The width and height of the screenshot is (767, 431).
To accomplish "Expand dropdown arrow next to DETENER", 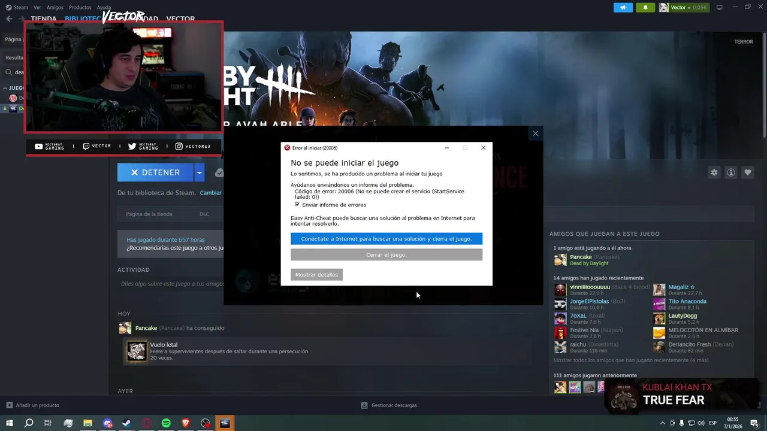I will (x=200, y=172).
